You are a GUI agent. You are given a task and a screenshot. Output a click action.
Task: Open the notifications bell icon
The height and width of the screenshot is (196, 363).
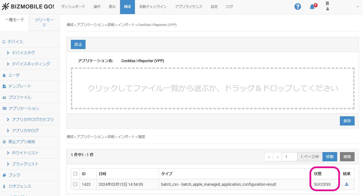312,7
